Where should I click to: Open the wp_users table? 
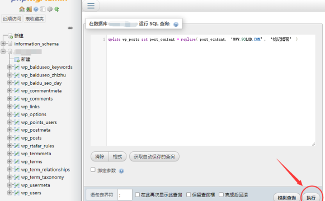click(x=31, y=193)
